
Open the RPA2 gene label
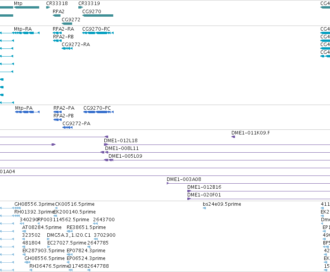pos(59,12)
